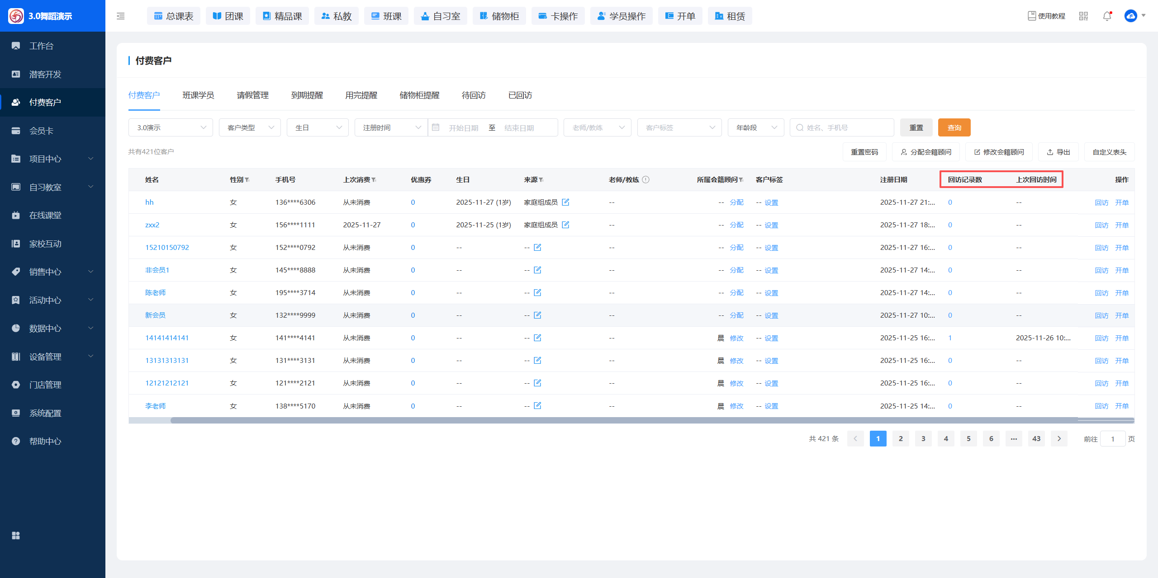Click the QR code icon in header

click(1083, 16)
